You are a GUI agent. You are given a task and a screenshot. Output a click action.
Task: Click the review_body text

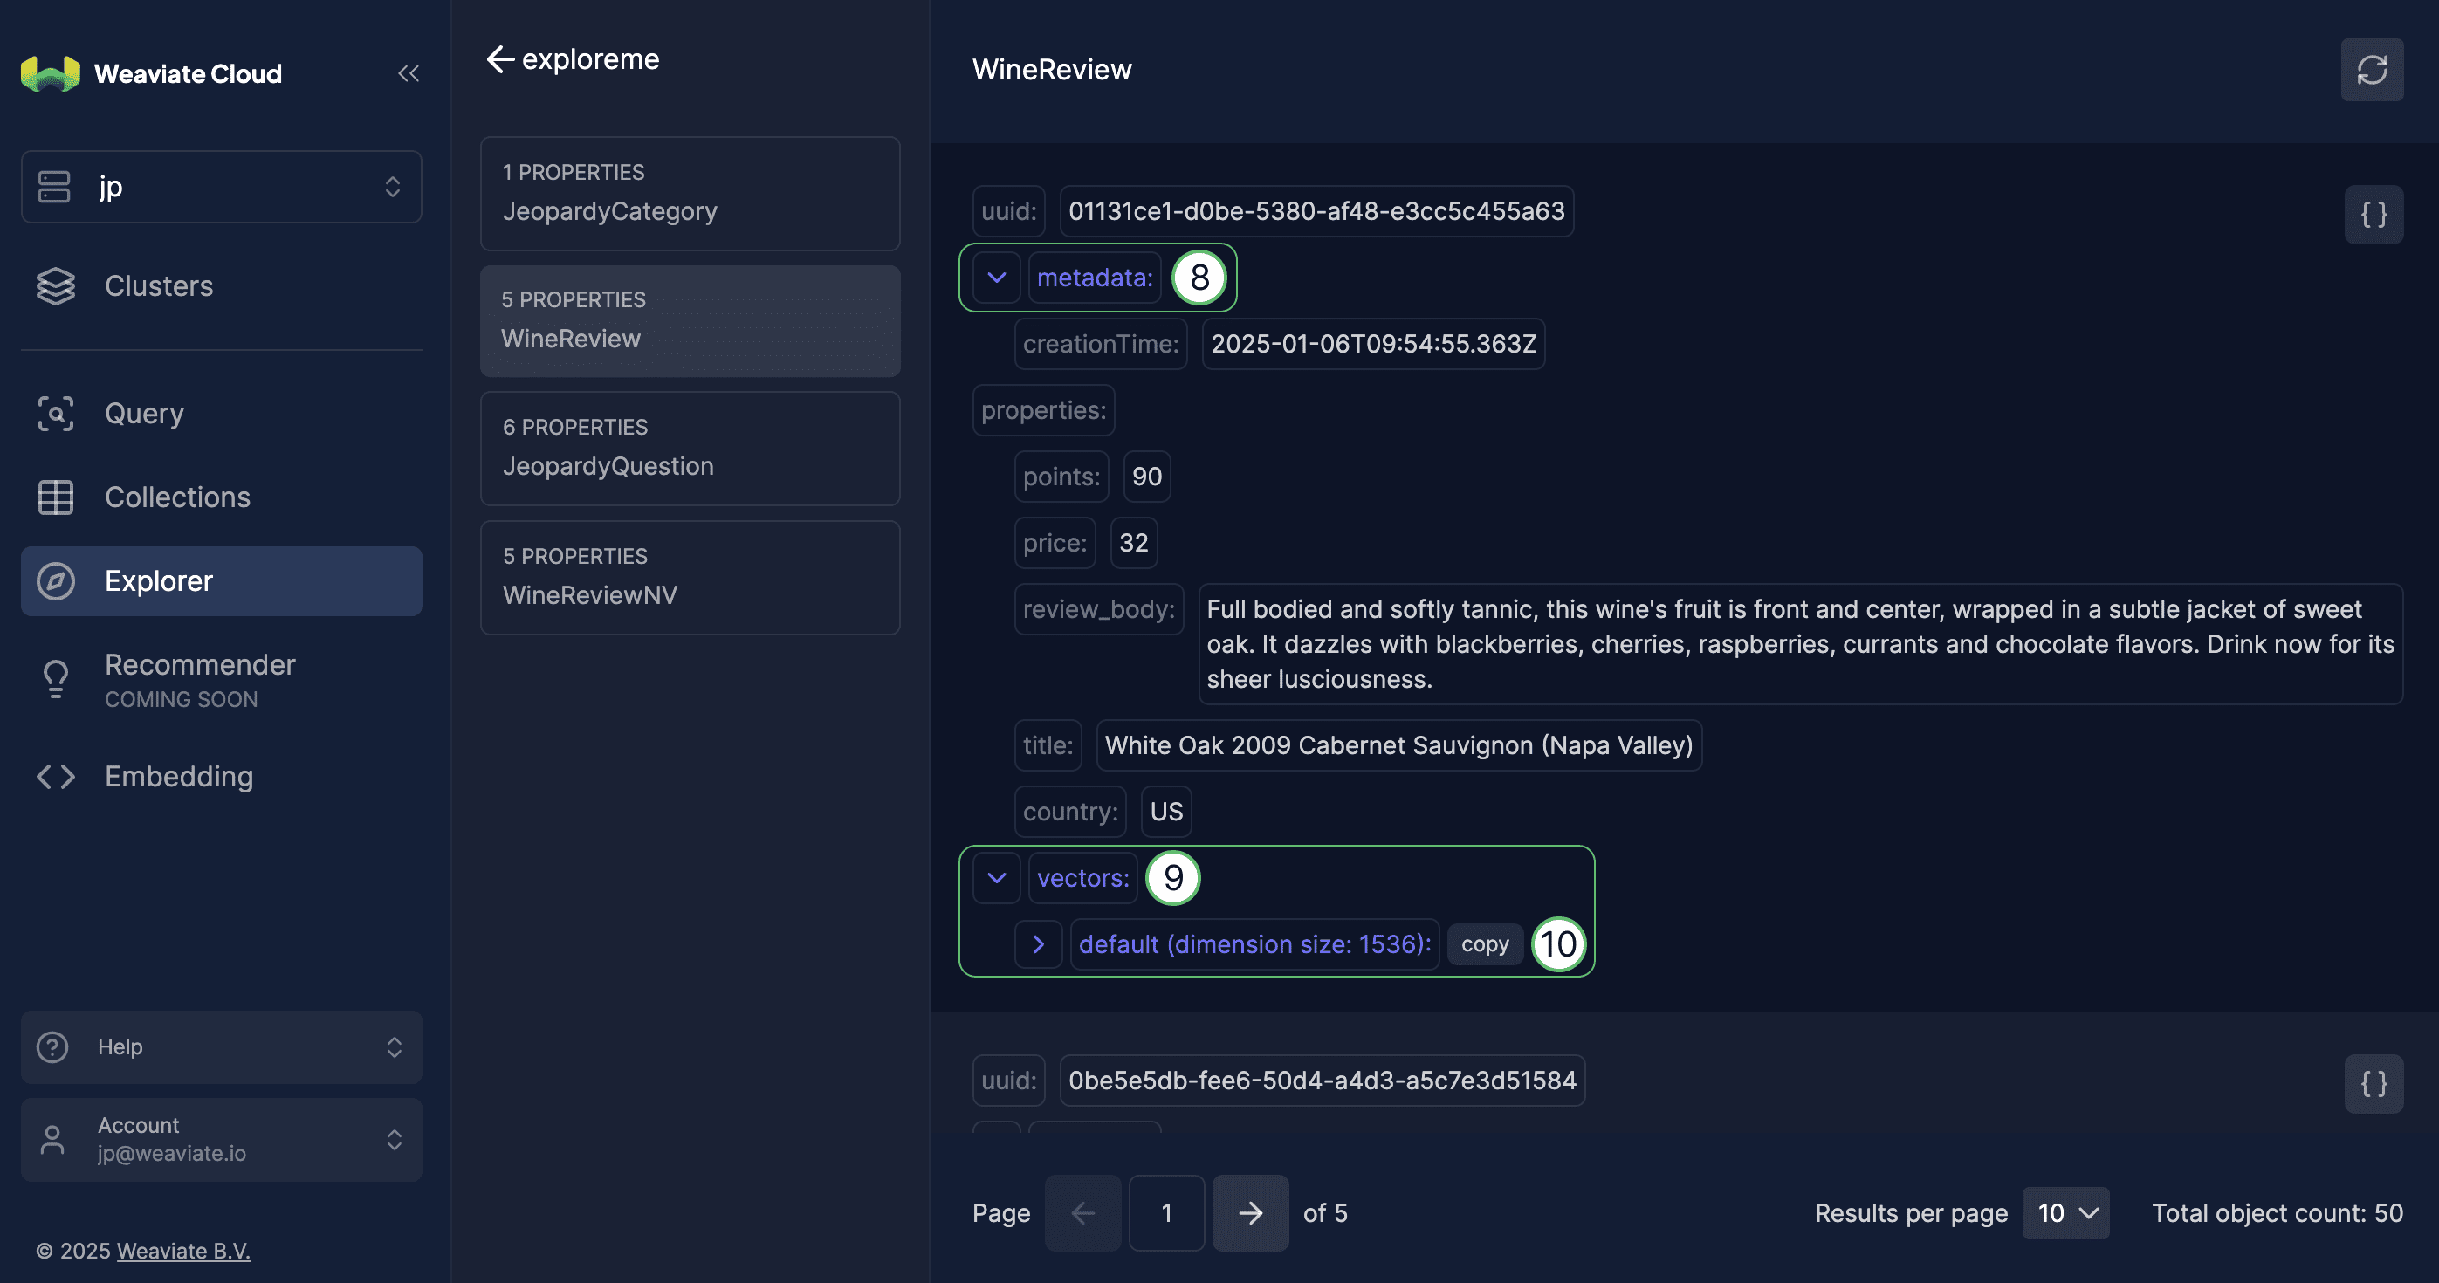click(1800, 644)
